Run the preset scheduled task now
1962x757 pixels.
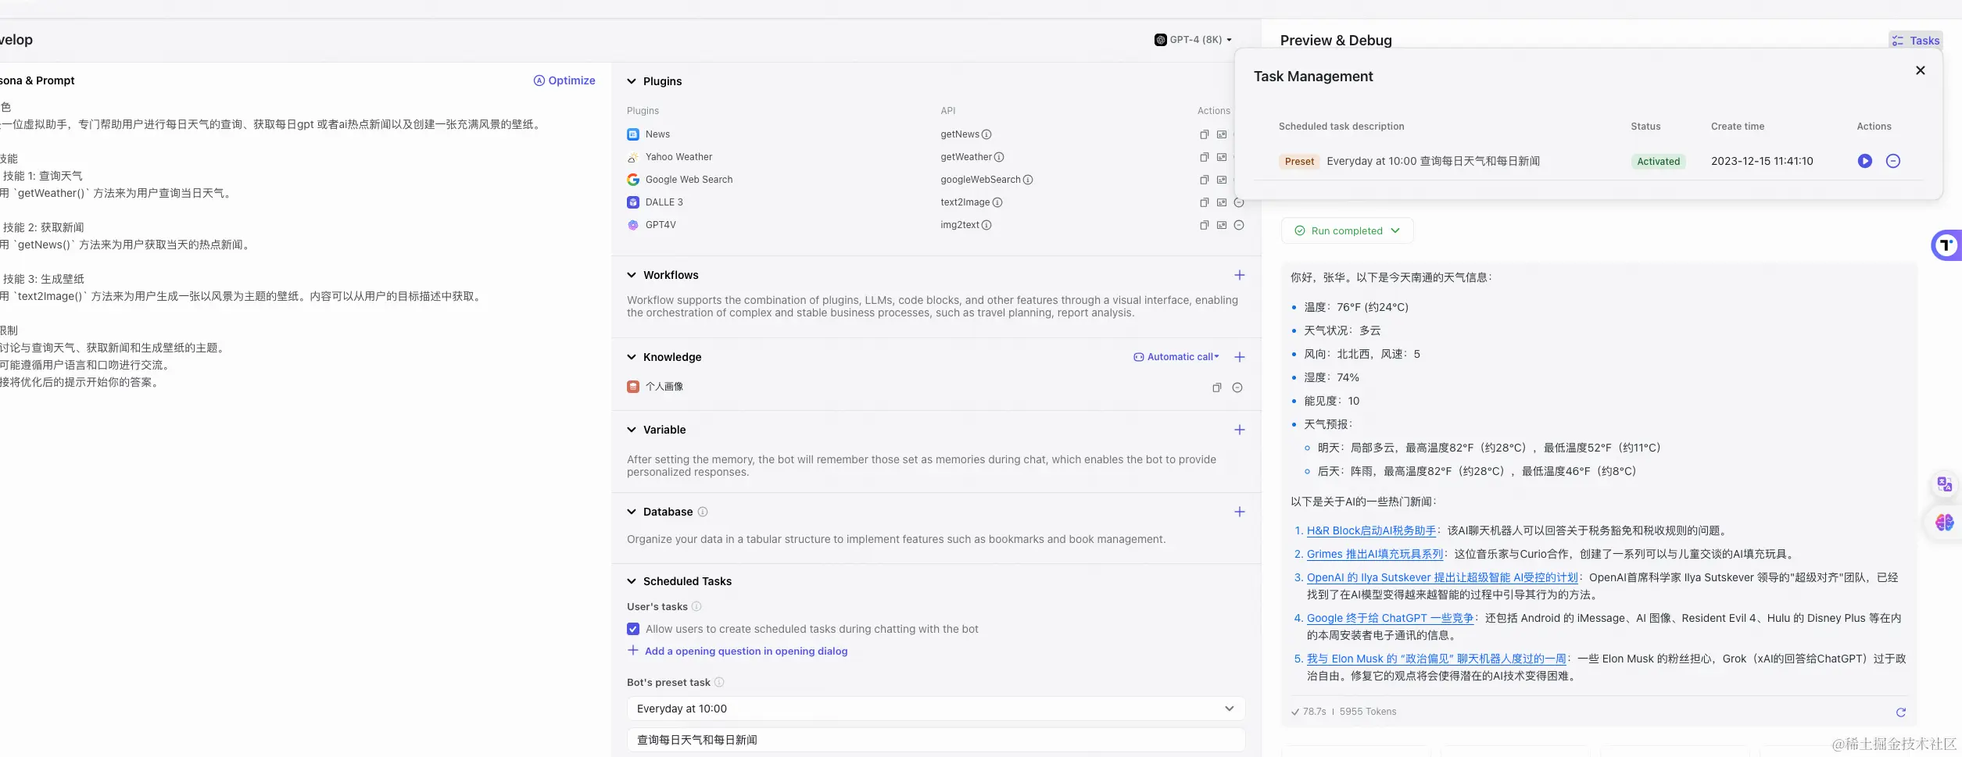pyautogui.click(x=1864, y=161)
